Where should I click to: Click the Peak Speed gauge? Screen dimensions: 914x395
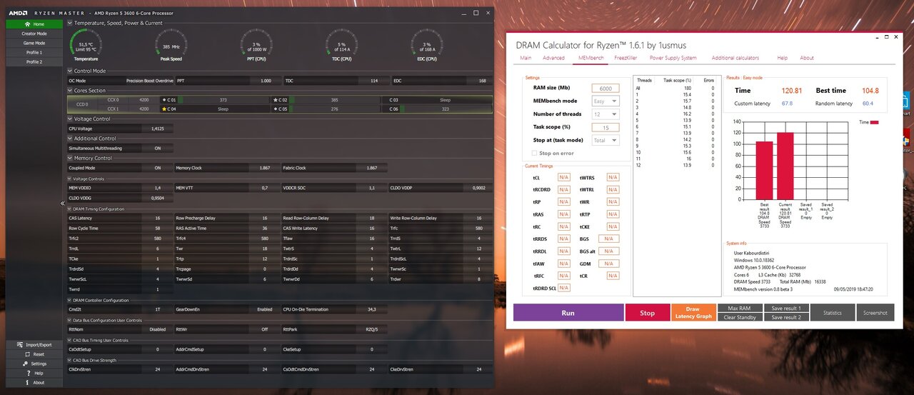[171, 46]
